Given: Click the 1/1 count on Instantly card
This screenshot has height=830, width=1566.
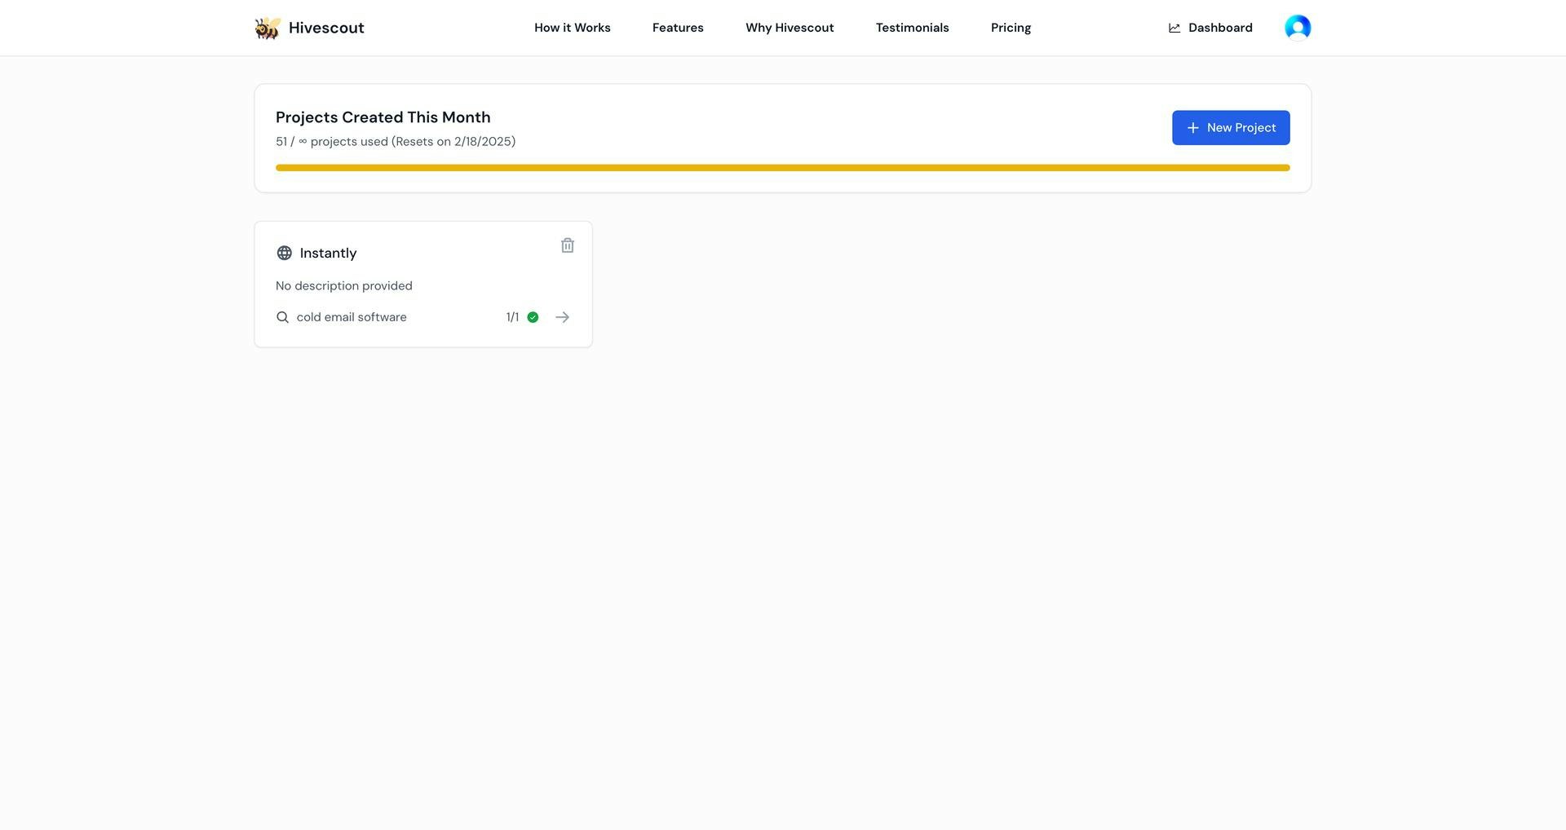Looking at the screenshot, I should (512, 317).
